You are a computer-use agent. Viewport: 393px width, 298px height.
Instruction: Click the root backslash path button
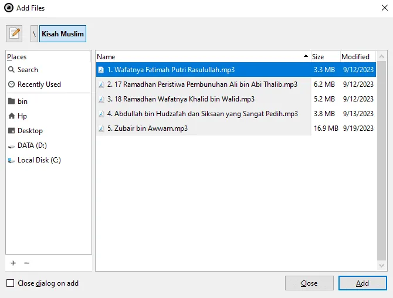click(35, 33)
